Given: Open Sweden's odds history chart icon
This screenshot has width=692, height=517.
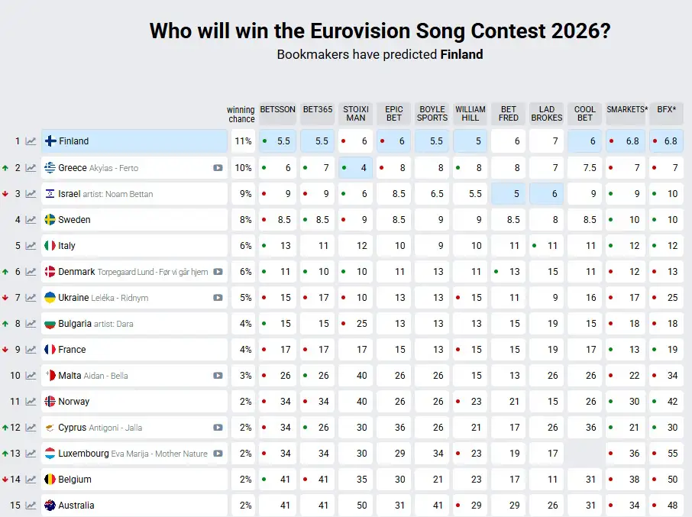Looking at the screenshot, I should pyautogui.click(x=31, y=220).
